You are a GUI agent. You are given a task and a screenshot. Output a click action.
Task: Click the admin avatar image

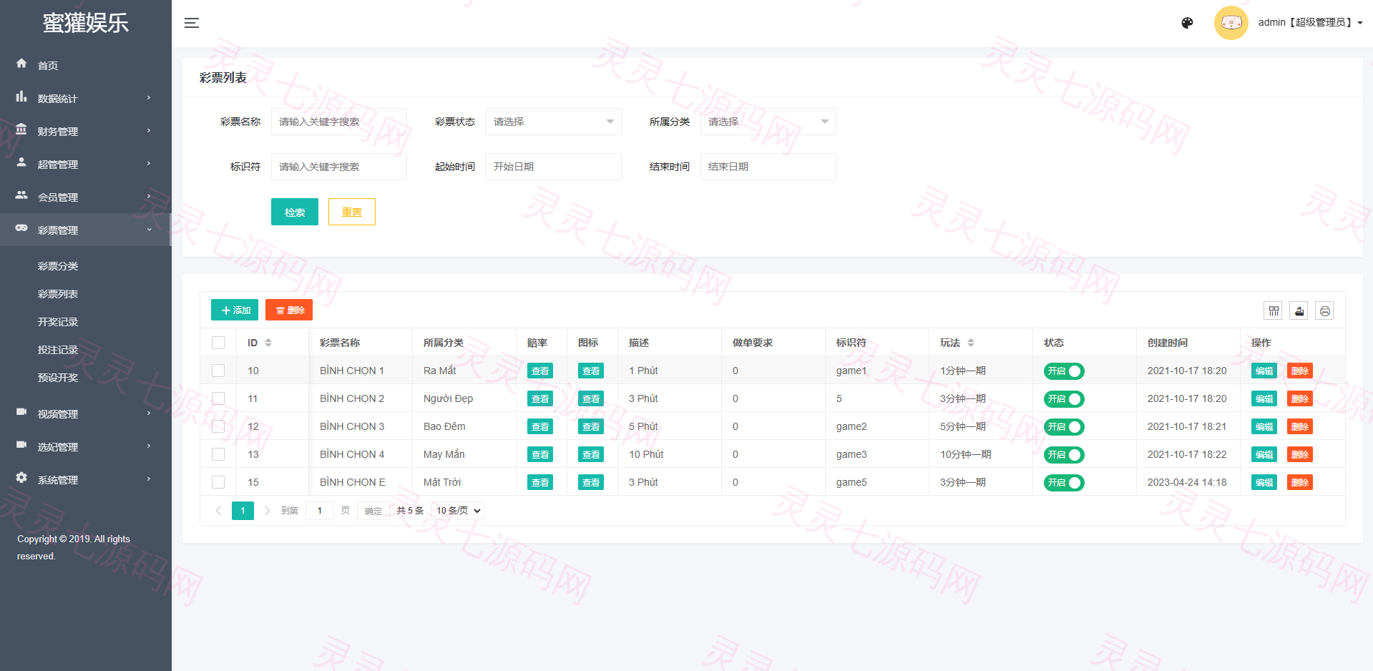pos(1231,23)
